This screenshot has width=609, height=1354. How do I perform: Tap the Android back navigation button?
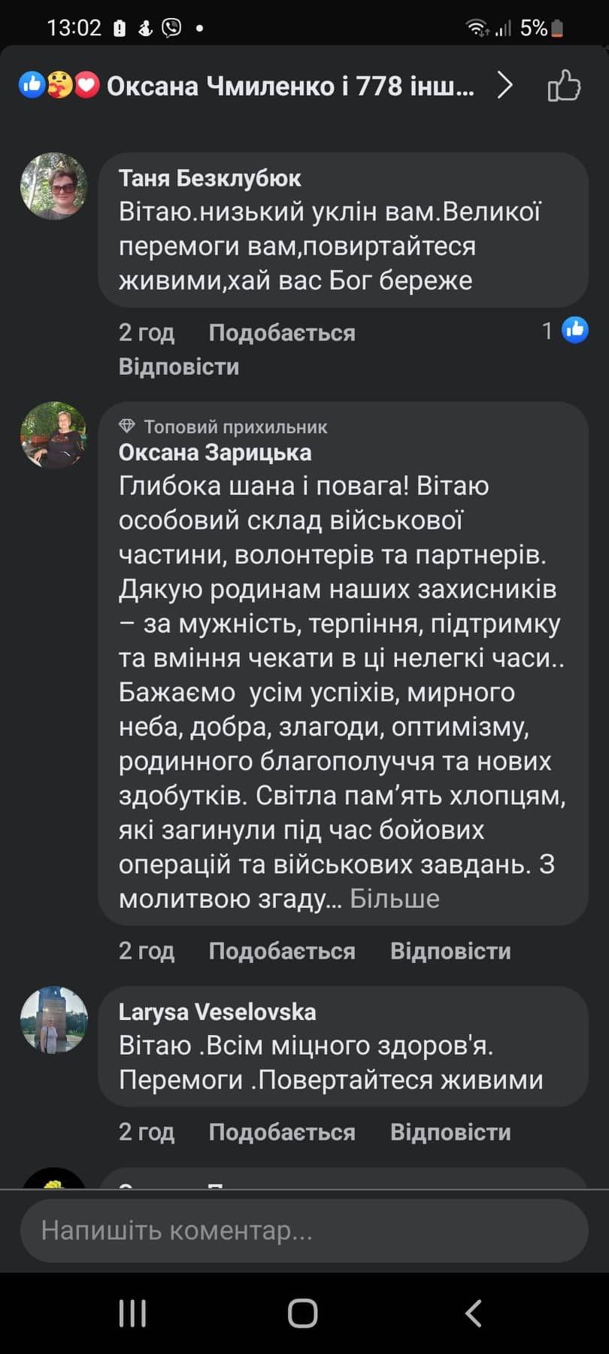pyautogui.click(x=472, y=1314)
